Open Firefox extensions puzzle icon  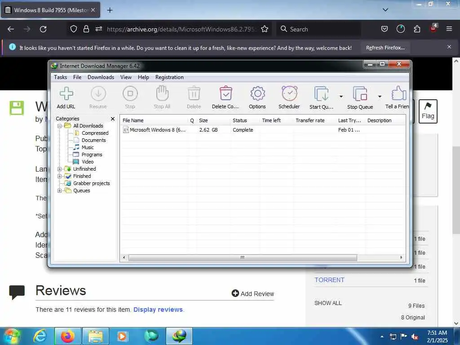pyautogui.click(x=417, y=29)
